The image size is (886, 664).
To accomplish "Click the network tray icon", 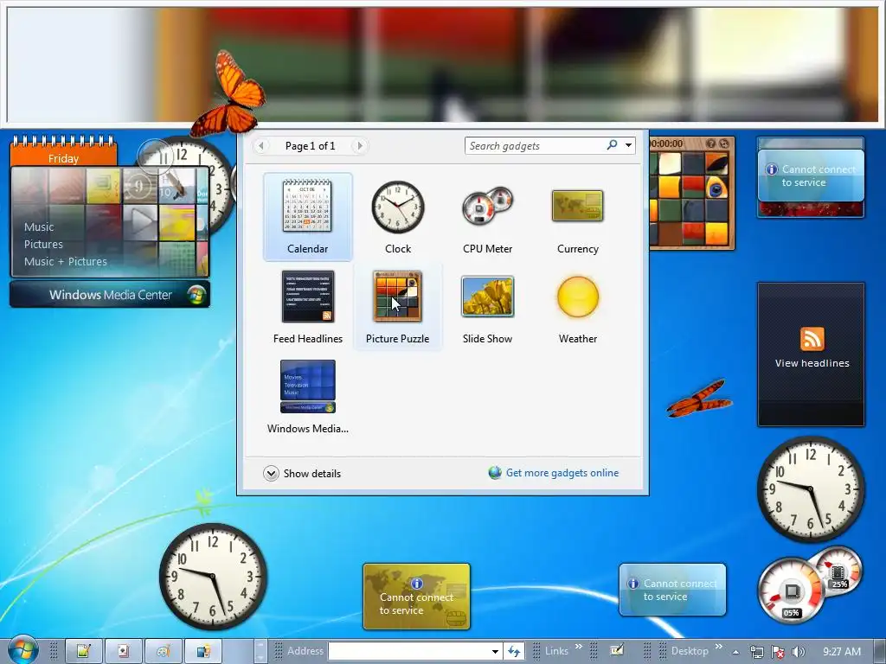I will coord(756,652).
